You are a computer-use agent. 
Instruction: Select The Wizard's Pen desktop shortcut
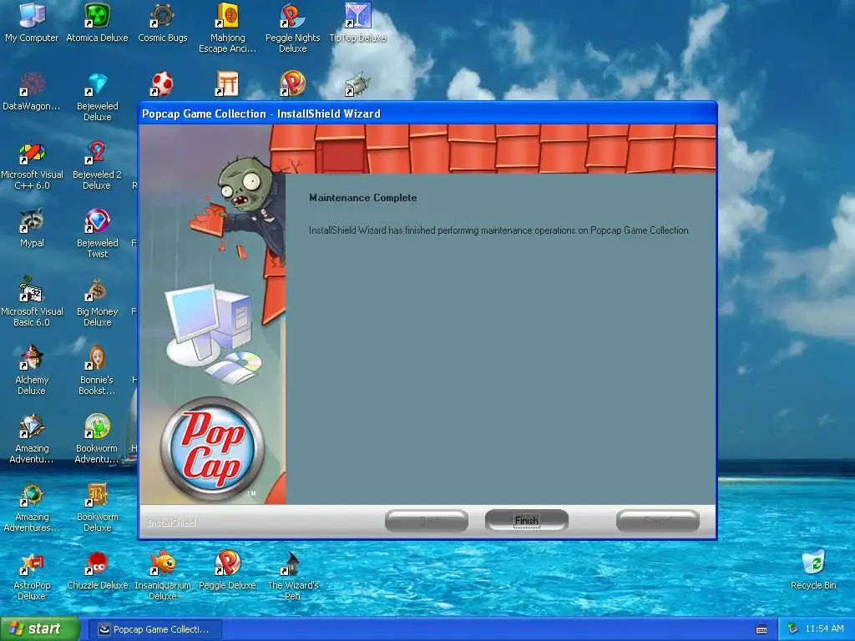[293, 576]
